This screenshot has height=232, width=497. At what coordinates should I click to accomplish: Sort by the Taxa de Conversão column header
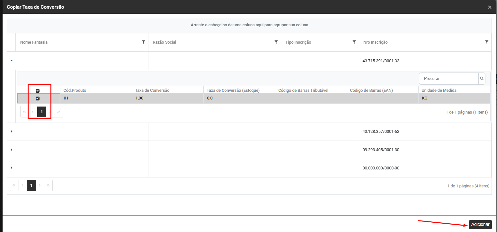pyautogui.click(x=152, y=90)
